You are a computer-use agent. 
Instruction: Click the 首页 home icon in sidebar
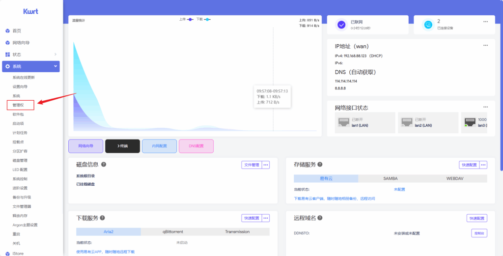[x=7, y=31]
